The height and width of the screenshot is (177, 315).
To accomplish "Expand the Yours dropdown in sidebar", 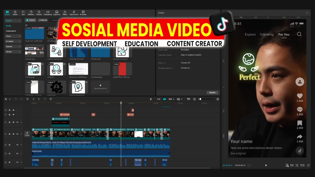I will point(19,36).
